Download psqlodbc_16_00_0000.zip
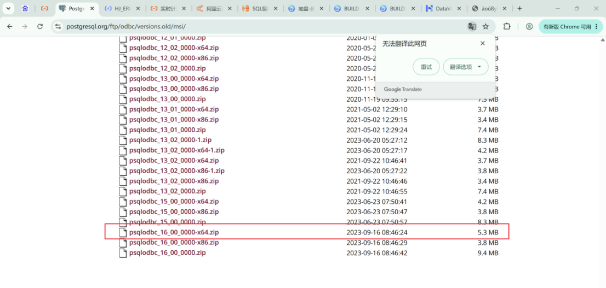606x288 pixels. (x=167, y=253)
